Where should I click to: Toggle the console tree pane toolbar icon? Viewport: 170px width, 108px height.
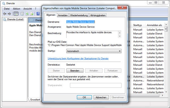pyautogui.click(x=16, y=14)
